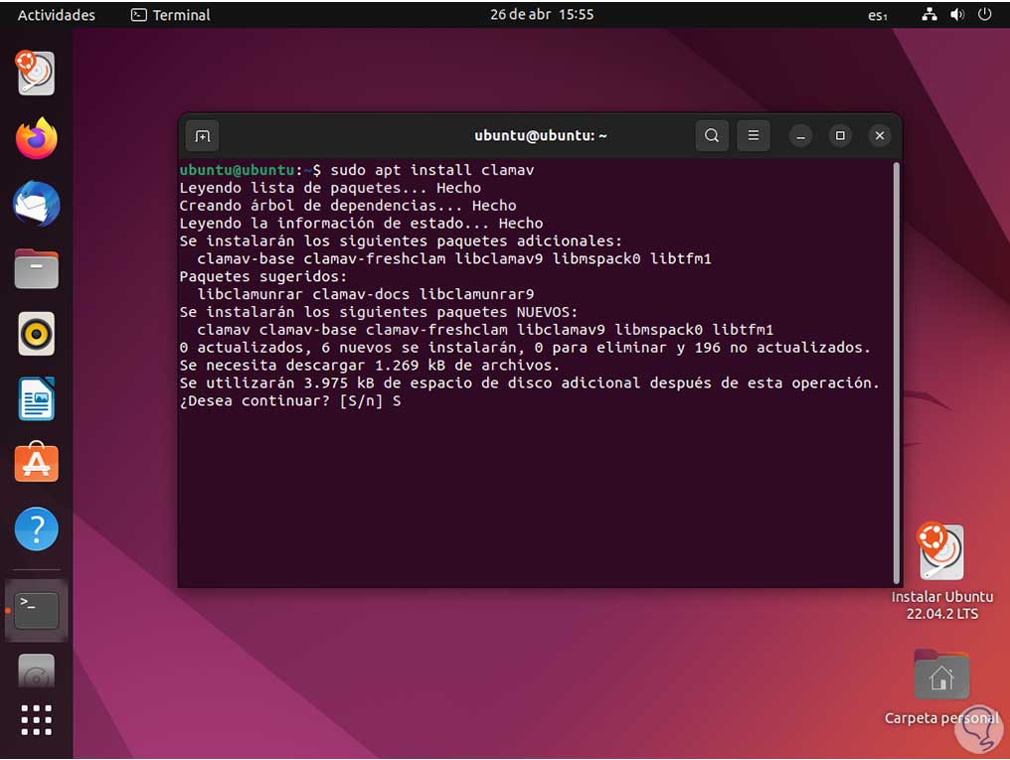The image size is (1010, 760).
Task: Open Ubuntu Software from the dock
Action: click(36, 463)
